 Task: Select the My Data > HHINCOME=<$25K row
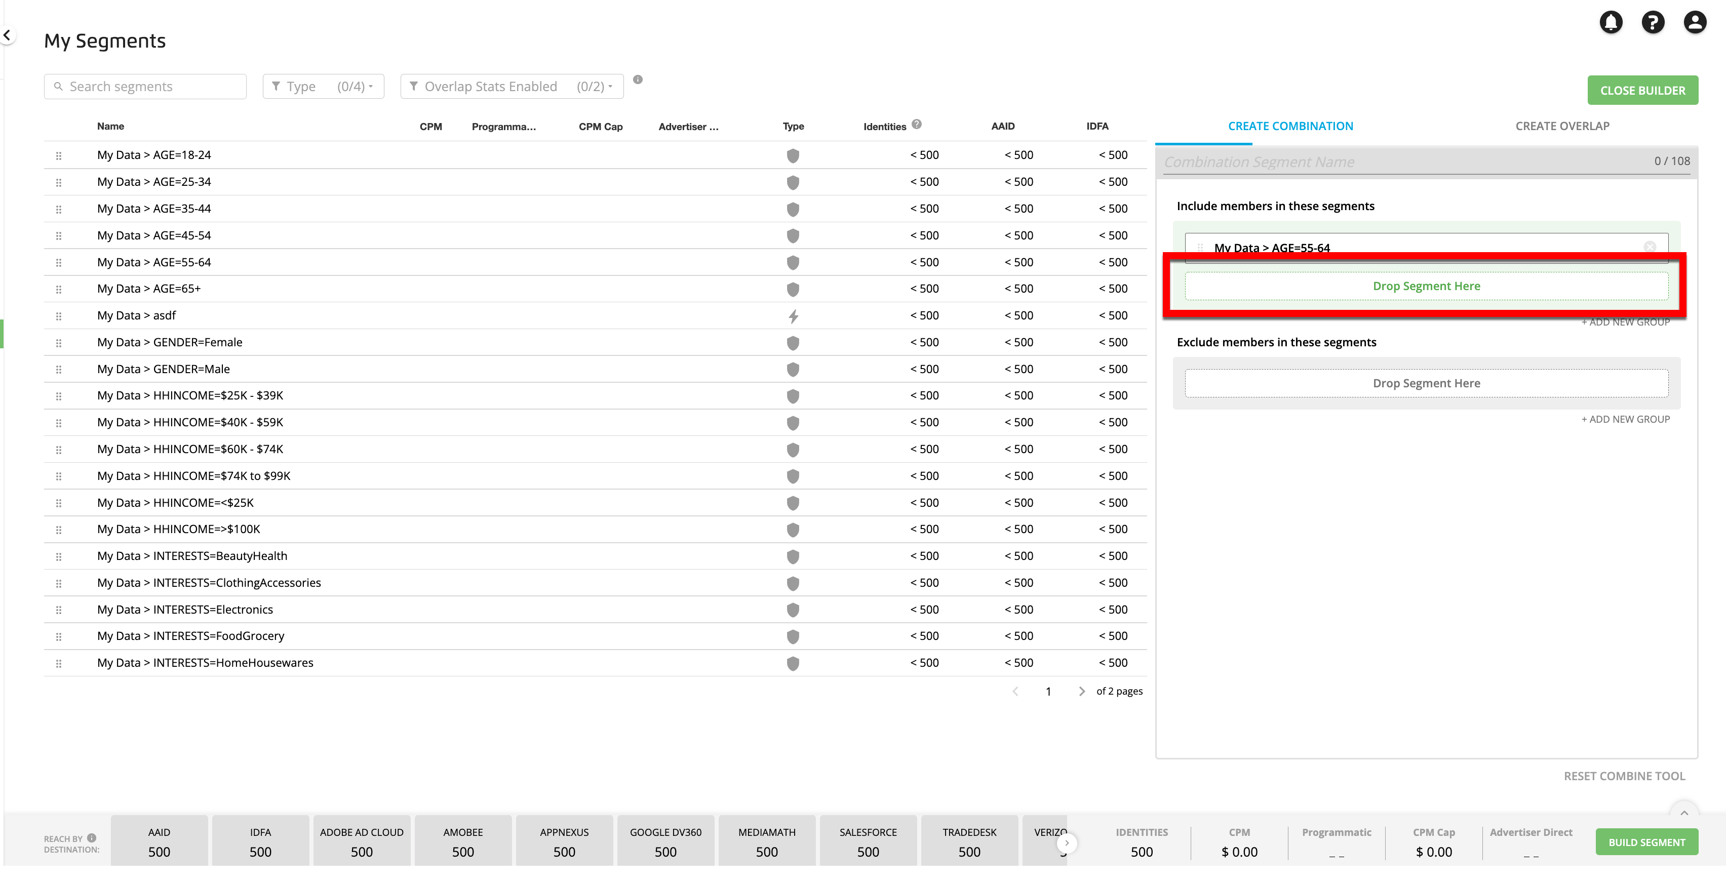coord(595,503)
